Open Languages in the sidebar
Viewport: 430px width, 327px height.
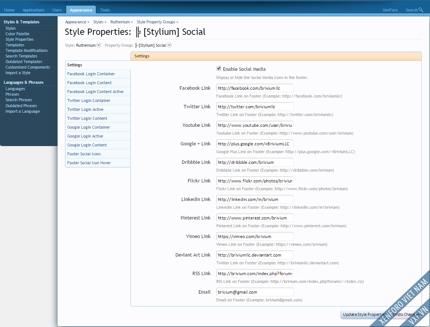coord(15,89)
